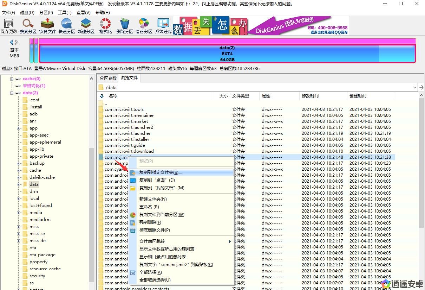Click the 格式化 (Format) toolbar icon
Image resolution: width=425 pixels, height=290 pixels.
pyautogui.click(x=105, y=25)
